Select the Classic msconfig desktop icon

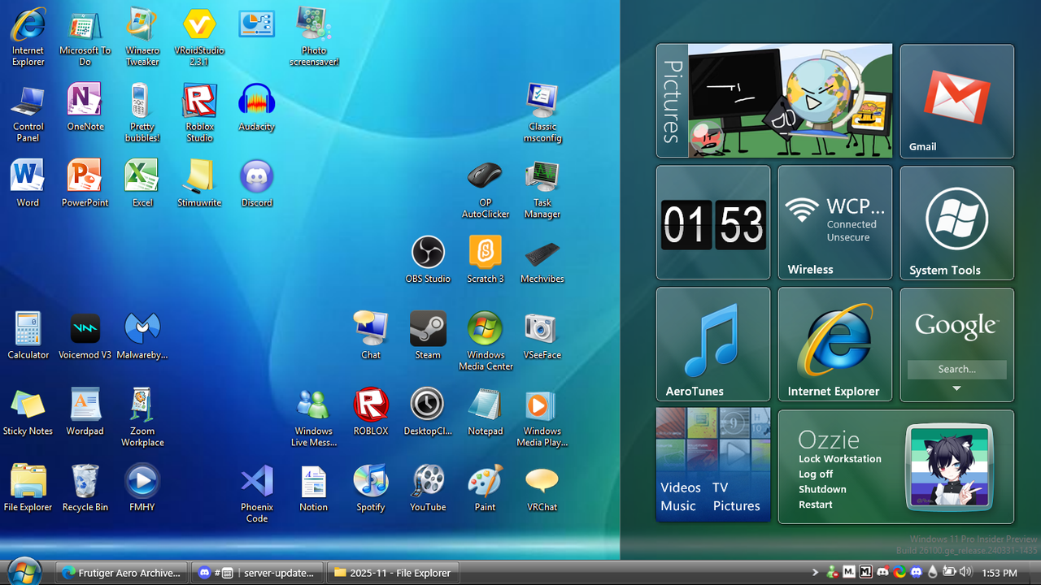542,113
